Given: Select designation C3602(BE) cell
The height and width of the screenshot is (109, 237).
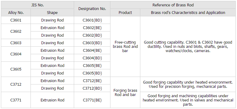Looking at the screenshot, I should click(92, 28).
